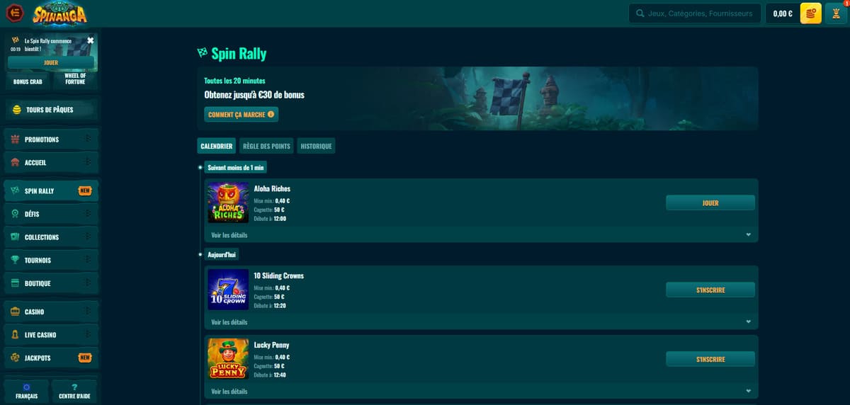Change language via the Français button
This screenshot has width=850, height=405.
point(27,391)
